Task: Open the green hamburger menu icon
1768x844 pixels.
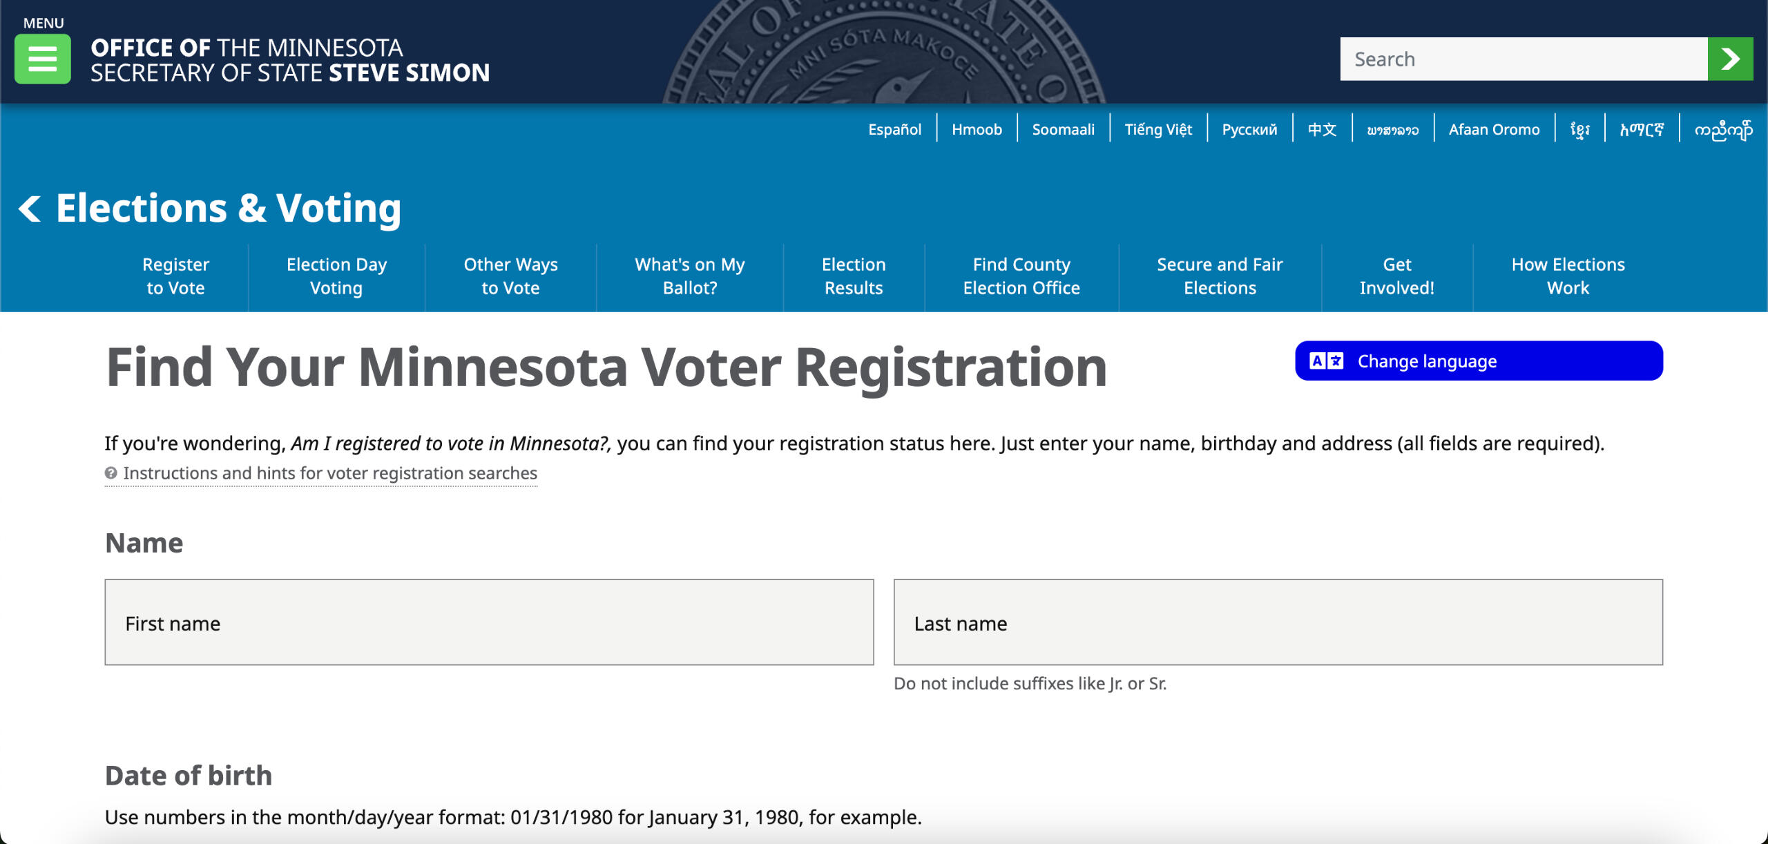Action: (42, 59)
